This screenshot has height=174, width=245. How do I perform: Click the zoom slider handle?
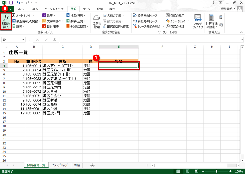coord(216,171)
